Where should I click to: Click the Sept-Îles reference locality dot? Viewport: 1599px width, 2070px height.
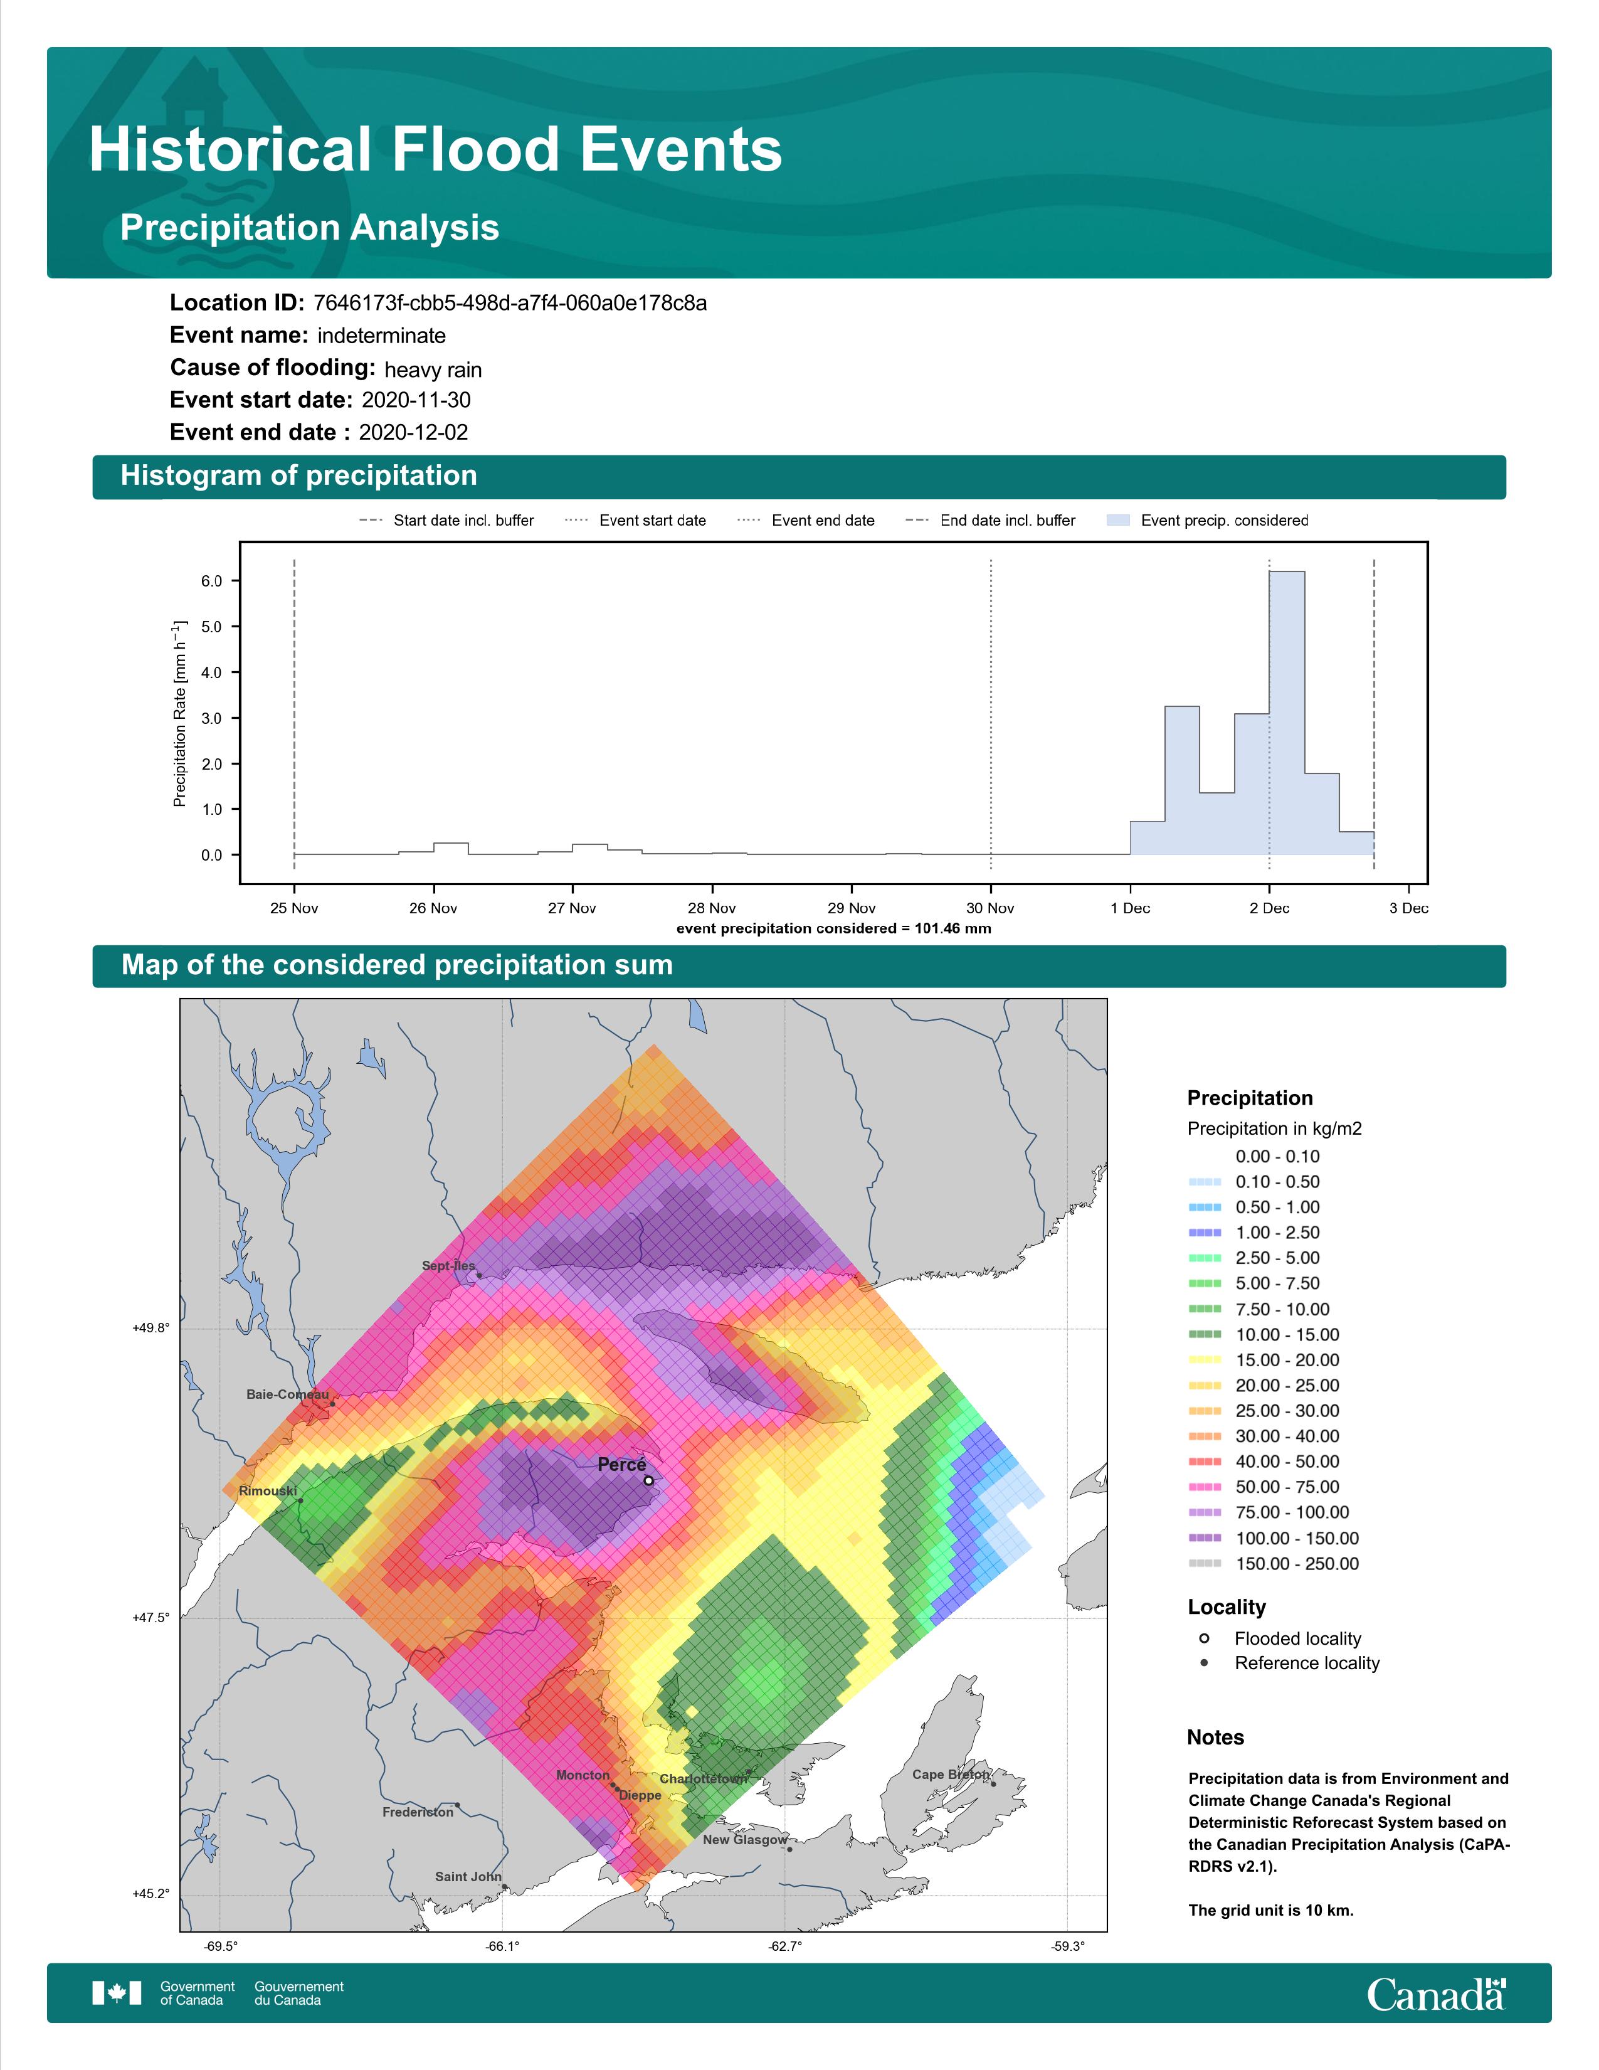(x=479, y=1276)
